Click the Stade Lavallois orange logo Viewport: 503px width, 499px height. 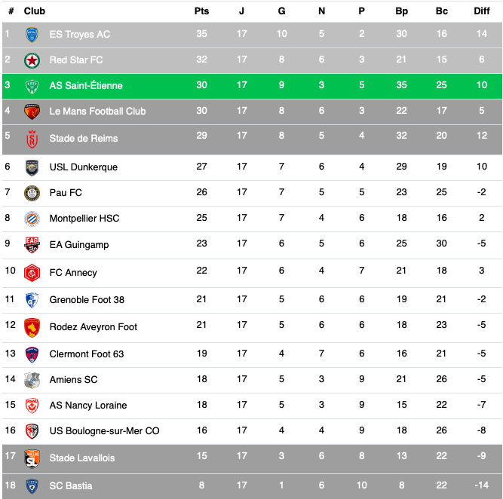click(x=32, y=458)
